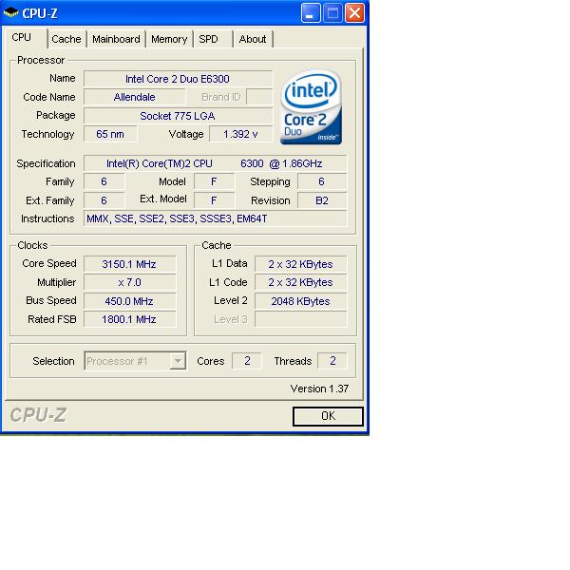Click the Voltage value 1.392 v
The height and width of the screenshot is (570, 570).
pyautogui.click(x=240, y=134)
